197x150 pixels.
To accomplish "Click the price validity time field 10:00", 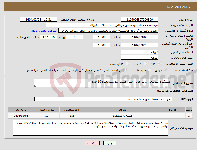I will 102,45.
